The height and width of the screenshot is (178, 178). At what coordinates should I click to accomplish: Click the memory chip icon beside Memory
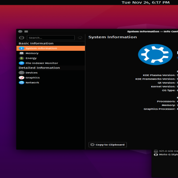point(21,53)
